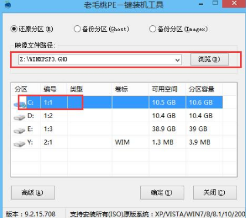The height and width of the screenshot is (218, 246).
Task: Select partition number 1:3
Action: (48, 129)
